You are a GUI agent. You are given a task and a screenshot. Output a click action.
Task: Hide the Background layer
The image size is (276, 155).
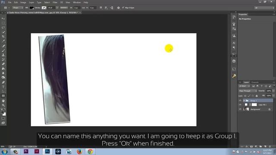240,109
